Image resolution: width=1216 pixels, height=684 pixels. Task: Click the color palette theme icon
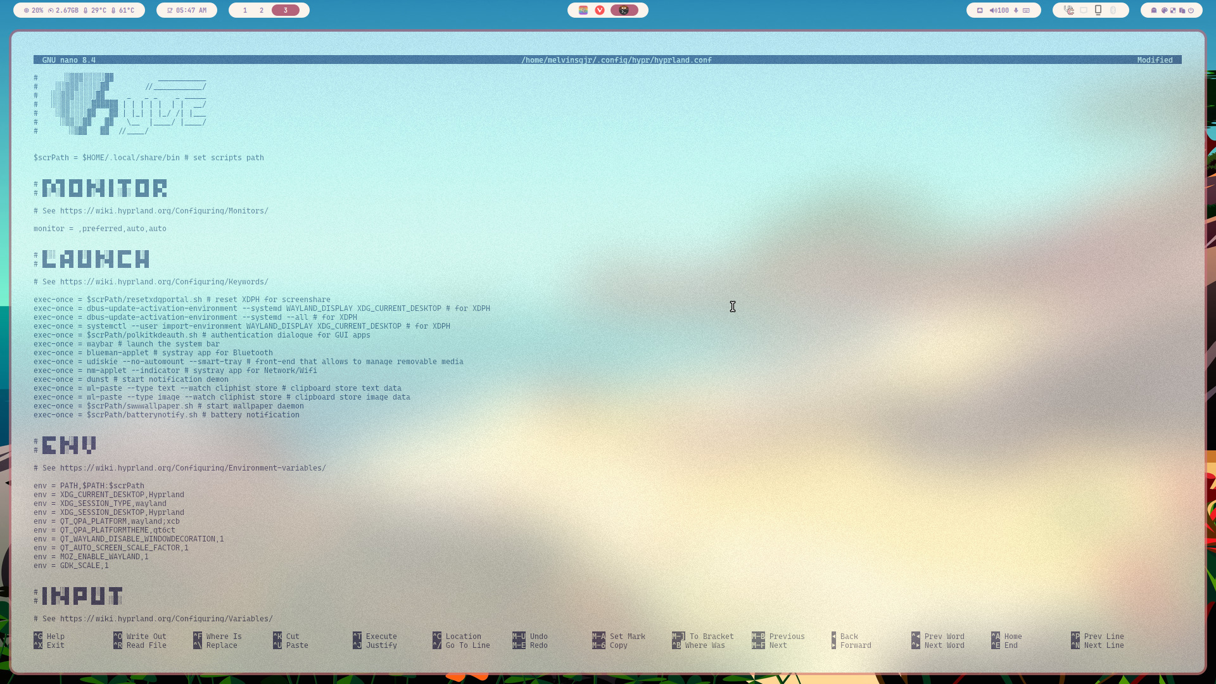[x=1164, y=10]
